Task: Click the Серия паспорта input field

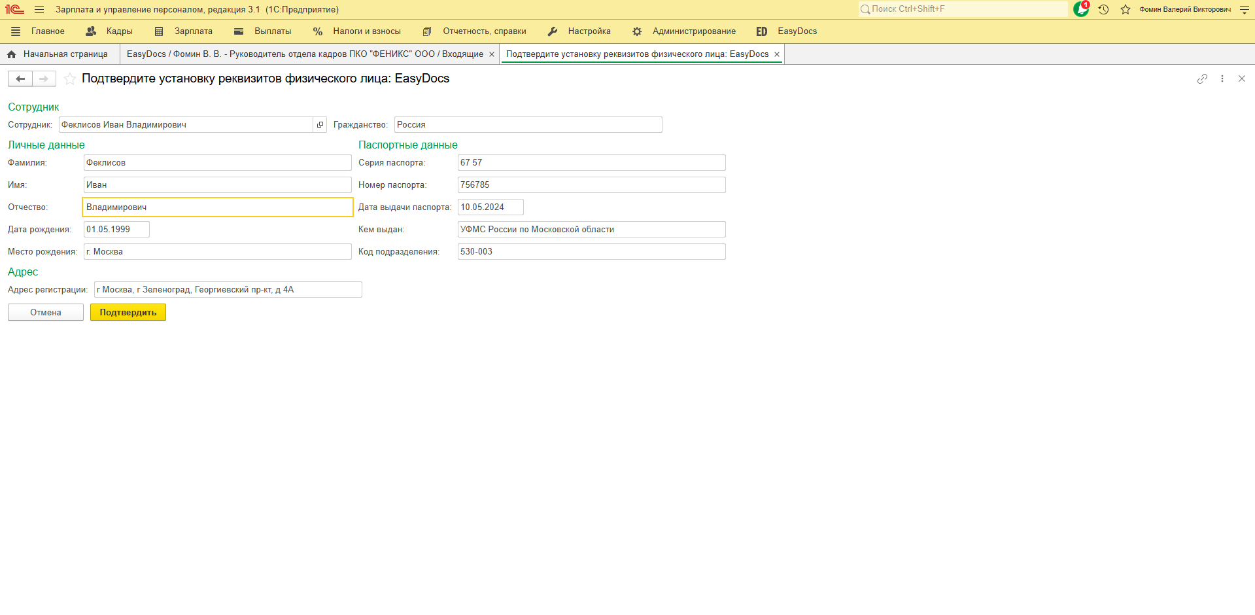Action: click(591, 163)
